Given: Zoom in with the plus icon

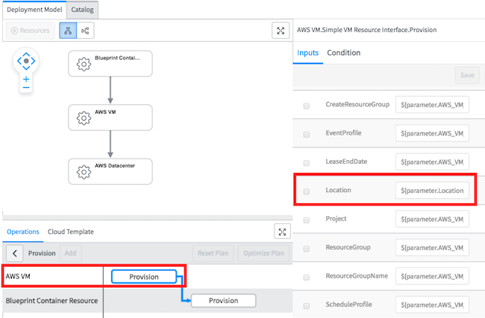Looking at the screenshot, I should pyautogui.click(x=26, y=80).
